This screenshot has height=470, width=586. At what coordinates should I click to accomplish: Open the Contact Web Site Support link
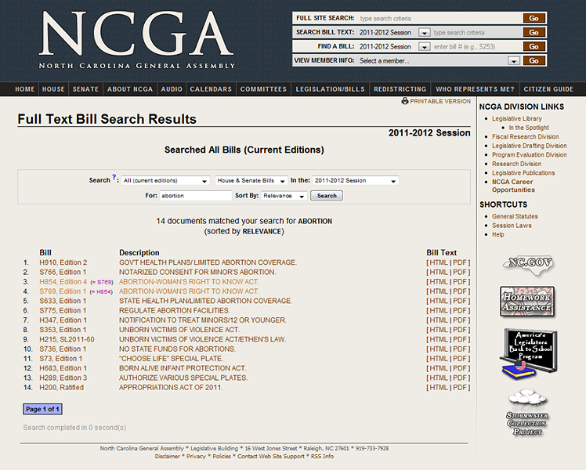[271, 457]
